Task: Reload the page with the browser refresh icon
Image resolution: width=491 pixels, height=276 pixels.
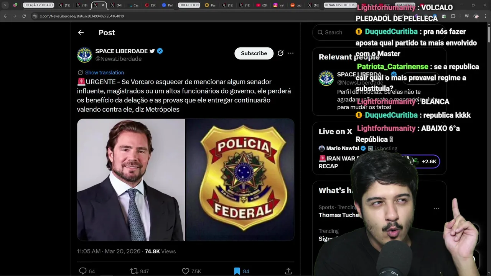Action: (x=24, y=16)
